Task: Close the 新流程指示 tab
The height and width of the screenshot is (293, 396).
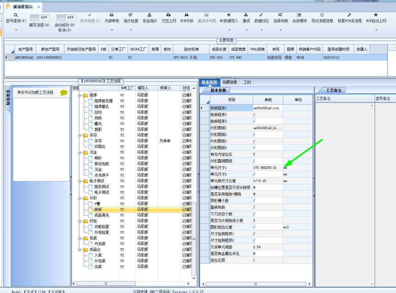Action: click(39, 7)
